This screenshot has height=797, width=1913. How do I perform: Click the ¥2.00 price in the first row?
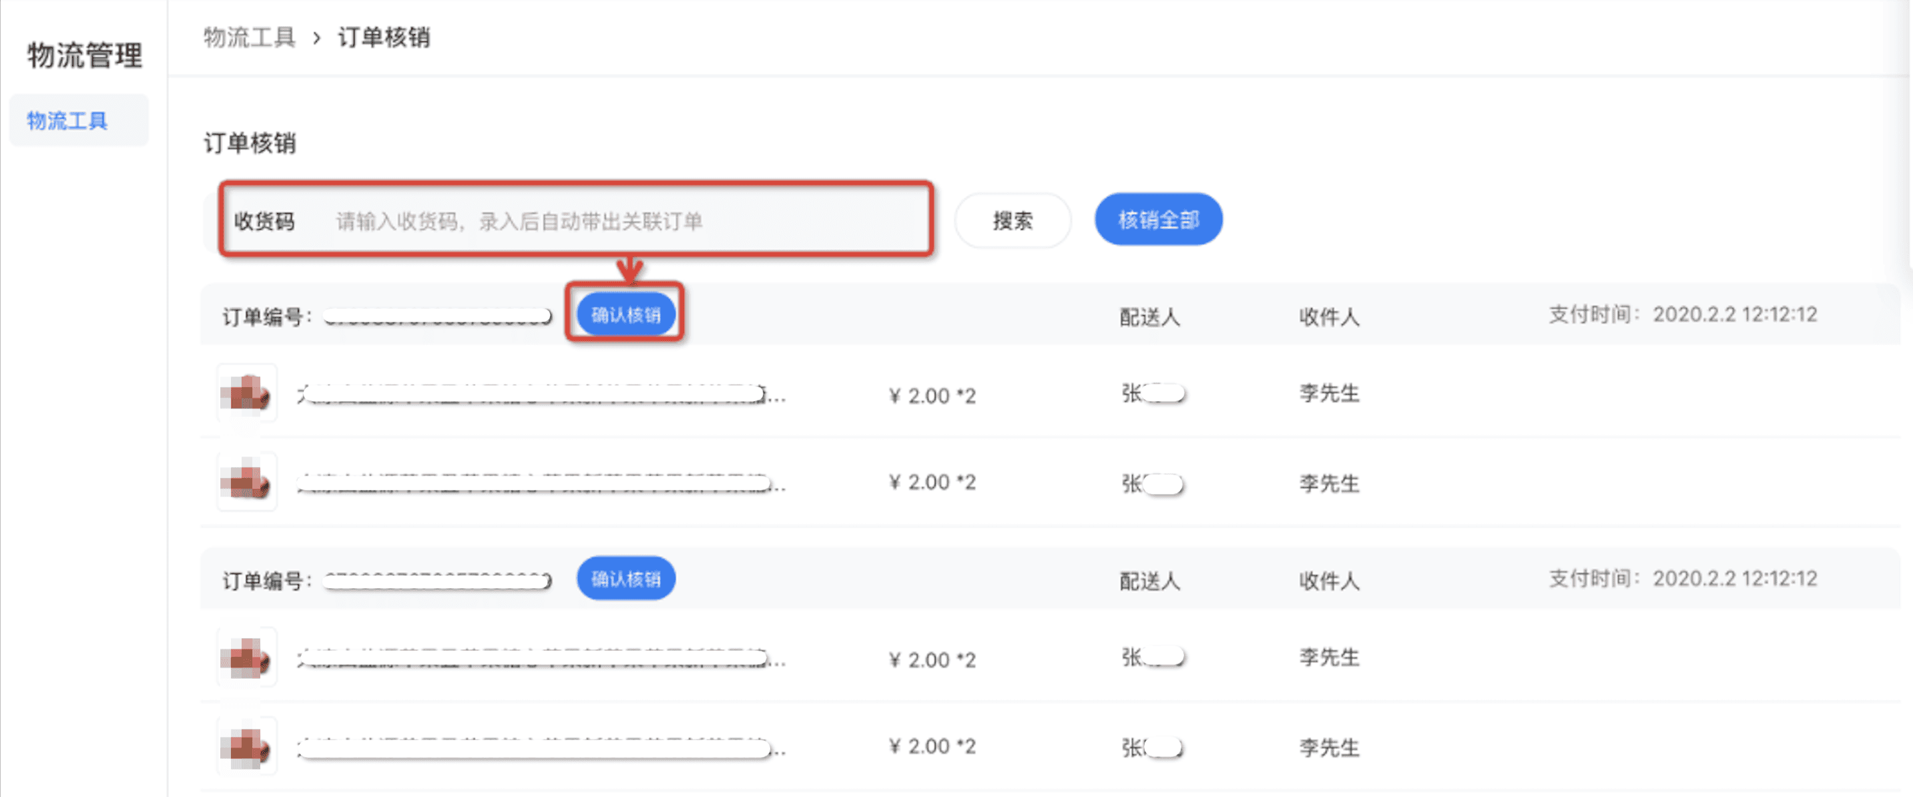point(931,394)
